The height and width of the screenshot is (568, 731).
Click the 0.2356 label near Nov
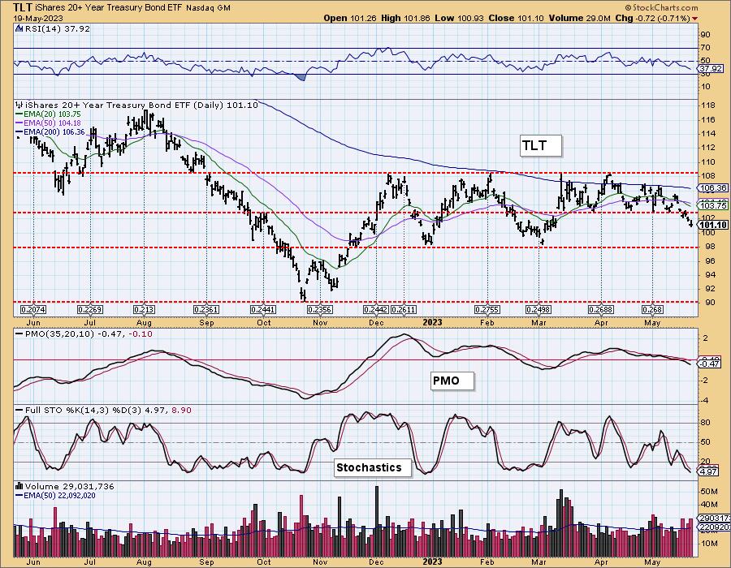pos(320,310)
